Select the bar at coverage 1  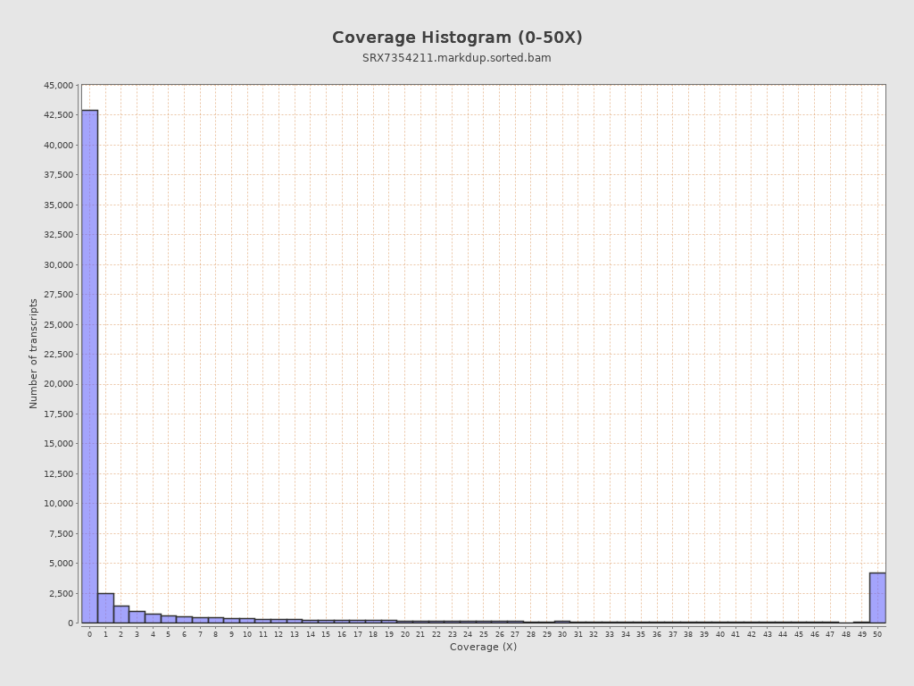tap(105, 608)
